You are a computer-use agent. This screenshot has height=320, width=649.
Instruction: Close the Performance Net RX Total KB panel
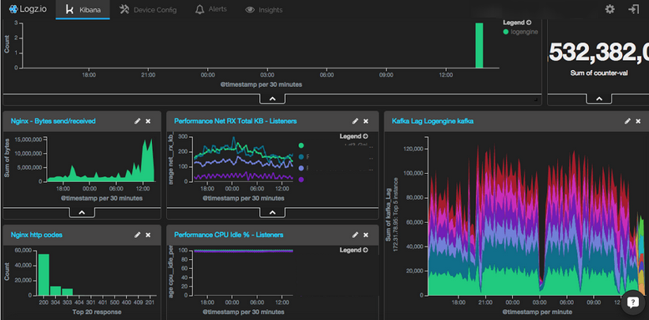(x=366, y=121)
